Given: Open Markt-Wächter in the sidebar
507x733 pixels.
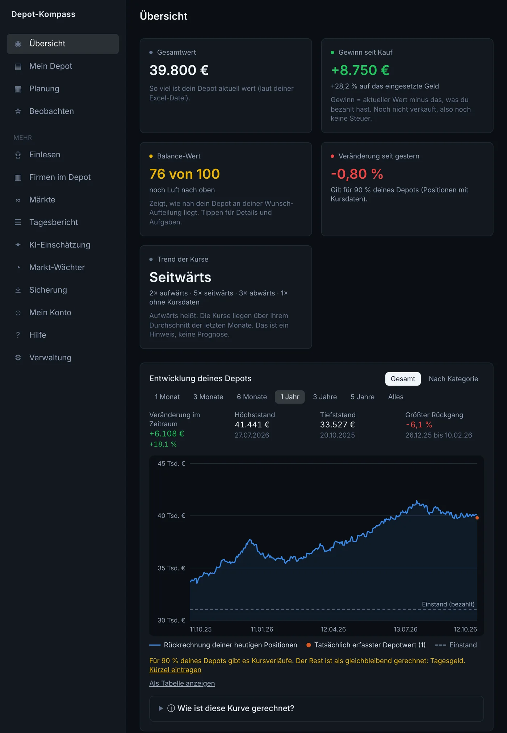Looking at the screenshot, I should (63, 268).
